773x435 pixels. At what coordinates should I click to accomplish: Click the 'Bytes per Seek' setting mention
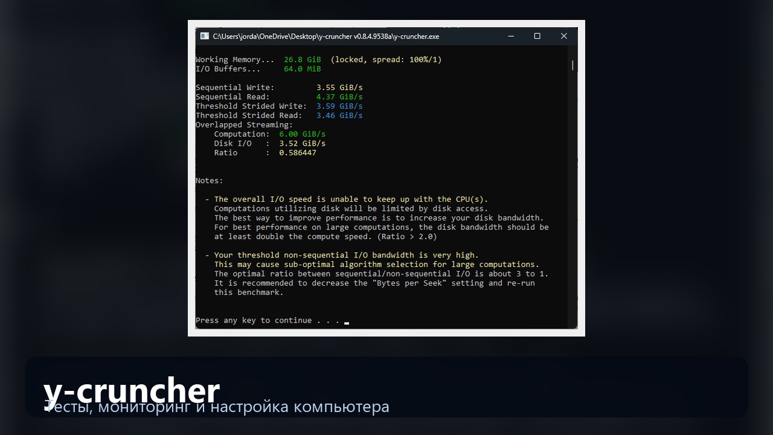click(409, 283)
